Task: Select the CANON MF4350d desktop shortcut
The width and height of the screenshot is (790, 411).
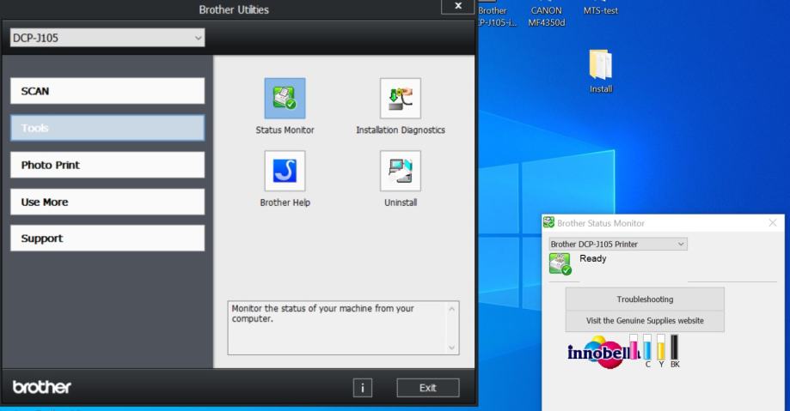Action: [x=546, y=16]
